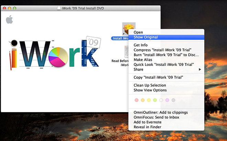
Task: Apply the gray label color
Action: click(x=173, y=100)
